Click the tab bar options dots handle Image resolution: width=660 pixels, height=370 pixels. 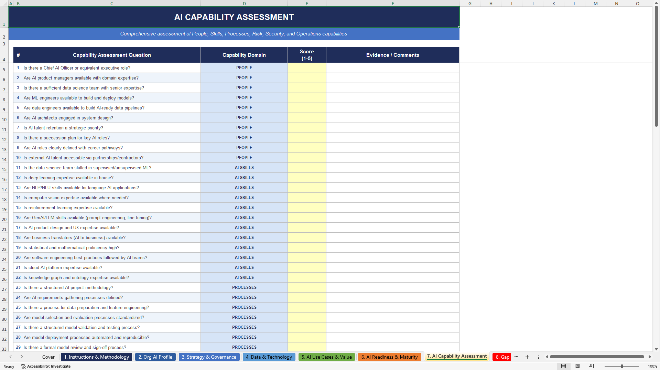tap(539, 357)
